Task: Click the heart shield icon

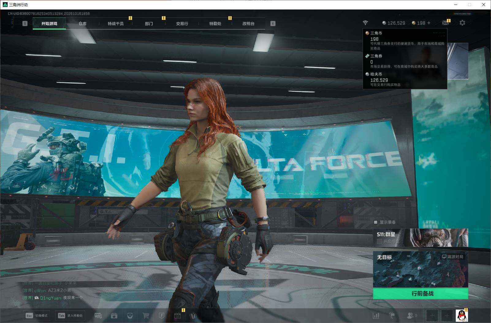Action: (130, 315)
